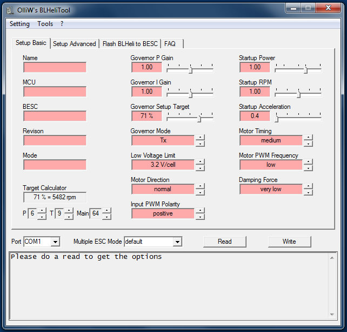Decrease Motor PWM Frequency with down arrow

308,167
